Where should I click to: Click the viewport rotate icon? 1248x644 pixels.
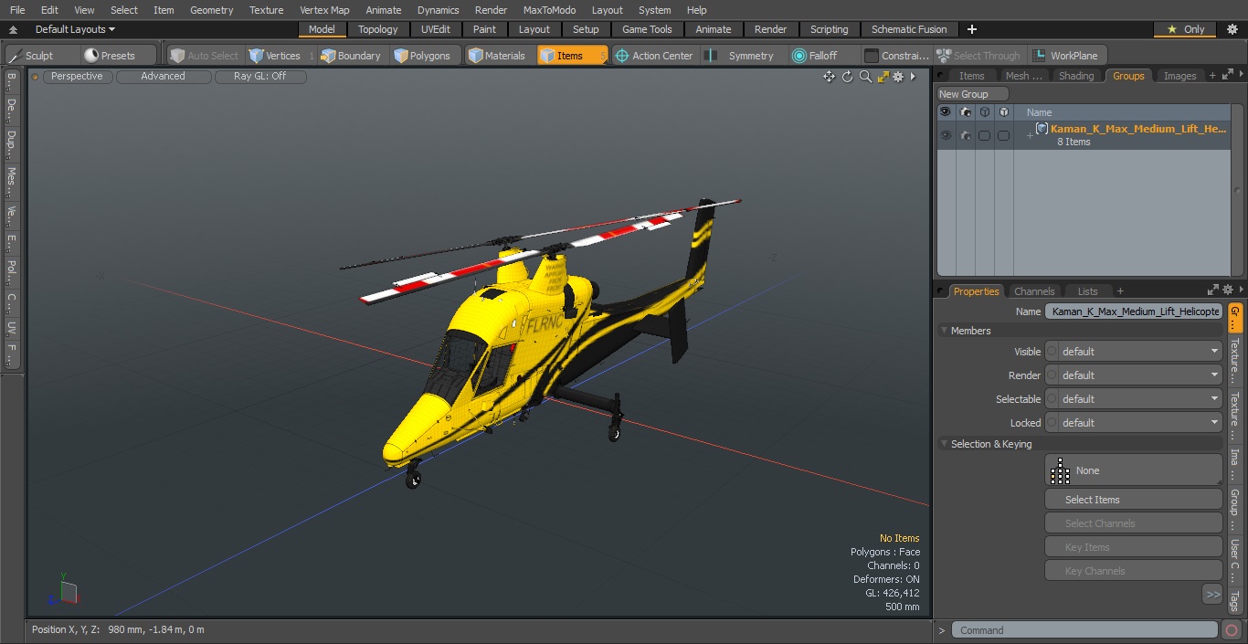[x=847, y=77]
